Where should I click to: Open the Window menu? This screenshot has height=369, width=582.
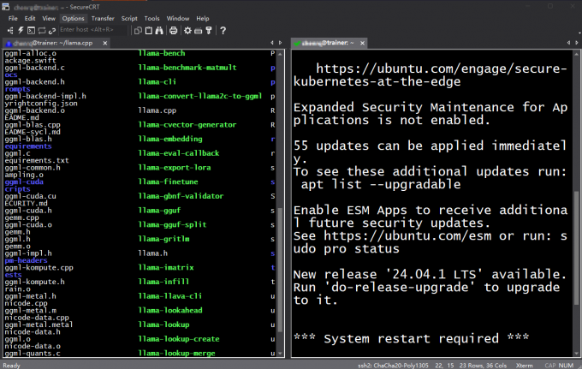click(178, 18)
